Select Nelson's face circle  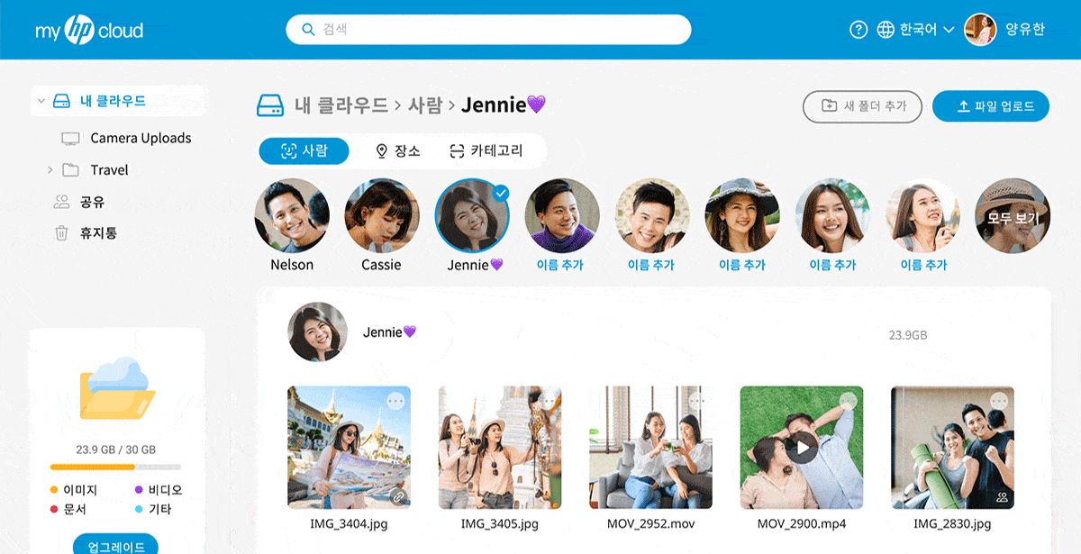click(x=292, y=214)
